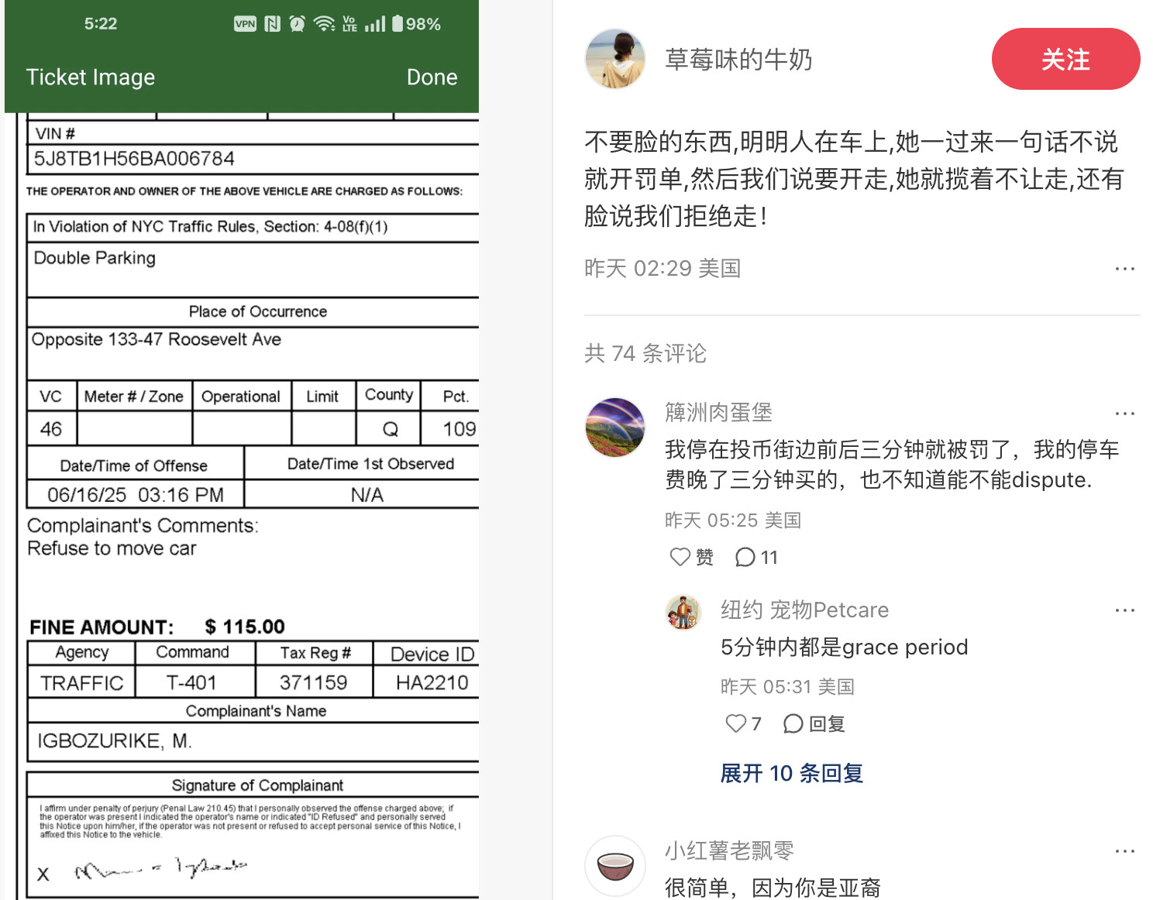
Task: Open 小红薯老飘零 avatar profile
Action: click(x=614, y=864)
